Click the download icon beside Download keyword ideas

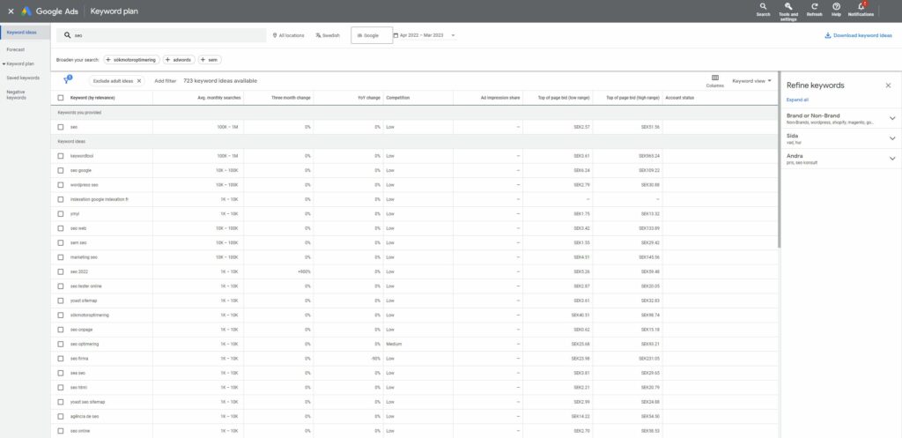pyautogui.click(x=828, y=35)
